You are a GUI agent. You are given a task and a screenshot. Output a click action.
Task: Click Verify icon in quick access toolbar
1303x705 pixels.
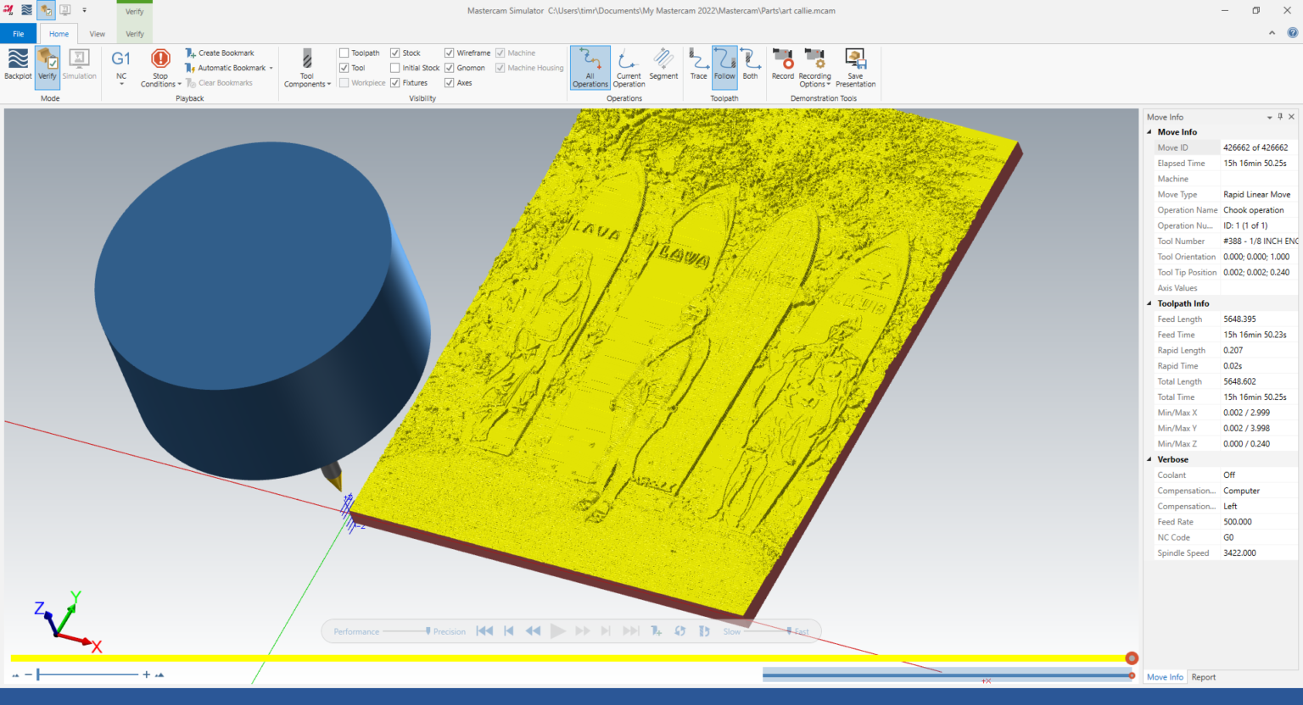pyautogui.click(x=47, y=10)
